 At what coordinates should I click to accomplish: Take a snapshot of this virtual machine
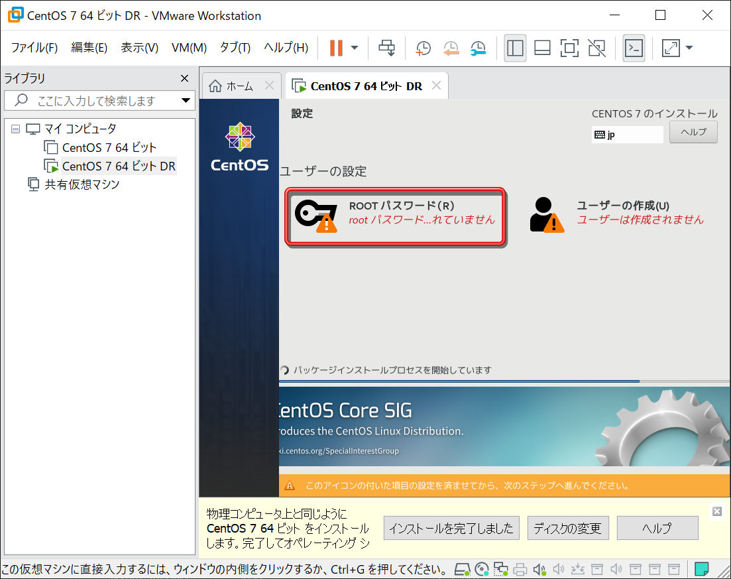tap(423, 48)
